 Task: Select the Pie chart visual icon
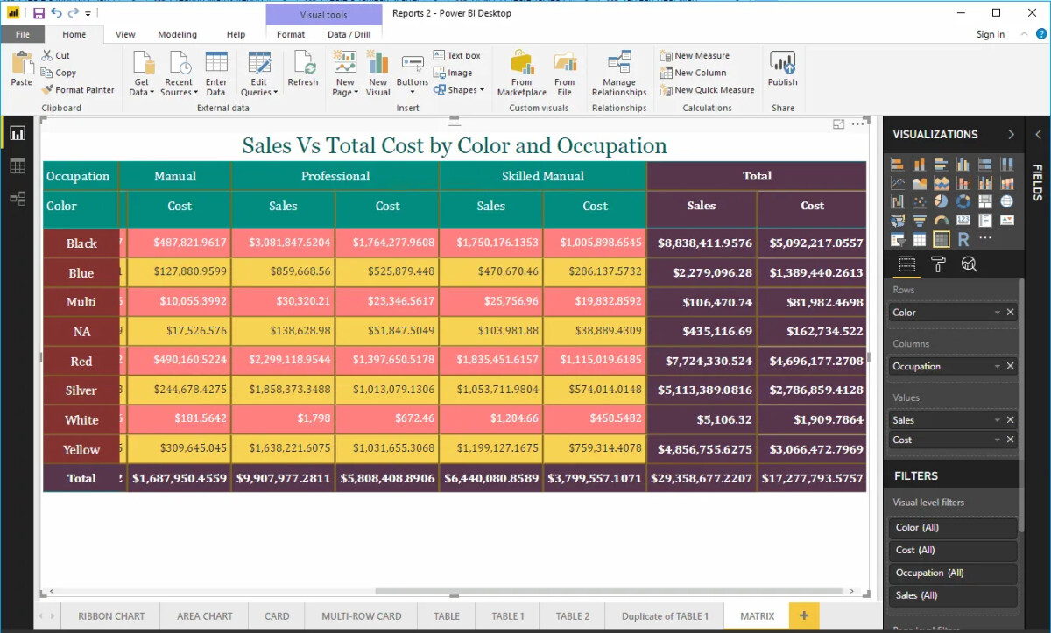(942, 201)
